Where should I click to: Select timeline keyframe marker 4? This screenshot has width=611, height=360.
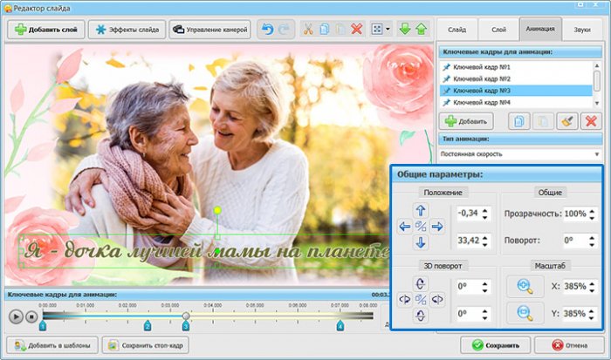click(340, 326)
